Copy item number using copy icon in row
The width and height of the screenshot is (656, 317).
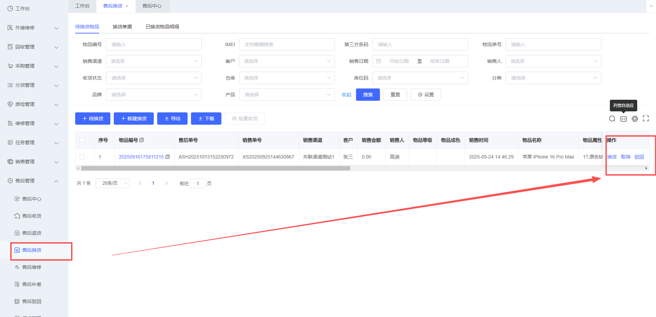click(x=167, y=157)
